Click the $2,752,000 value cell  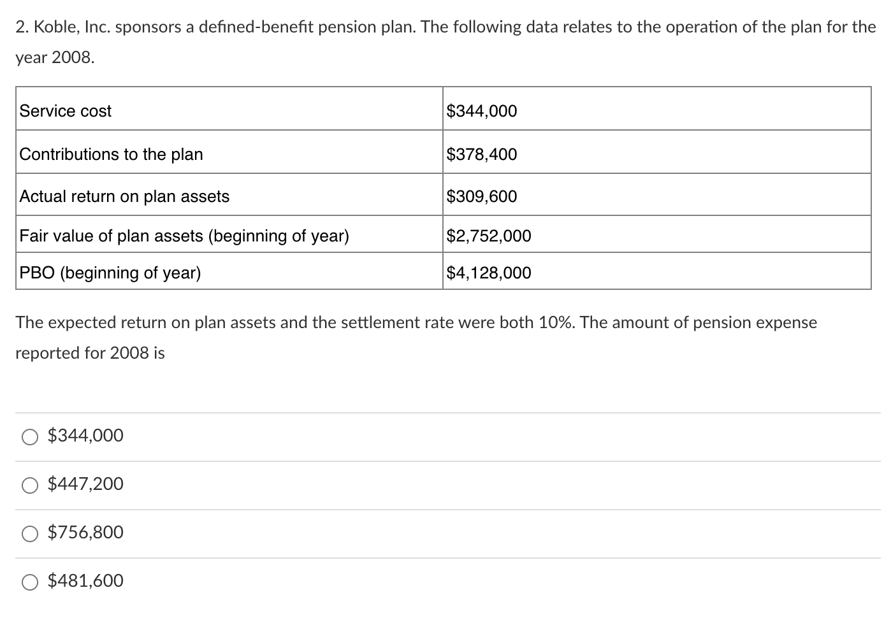tap(488, 235)
